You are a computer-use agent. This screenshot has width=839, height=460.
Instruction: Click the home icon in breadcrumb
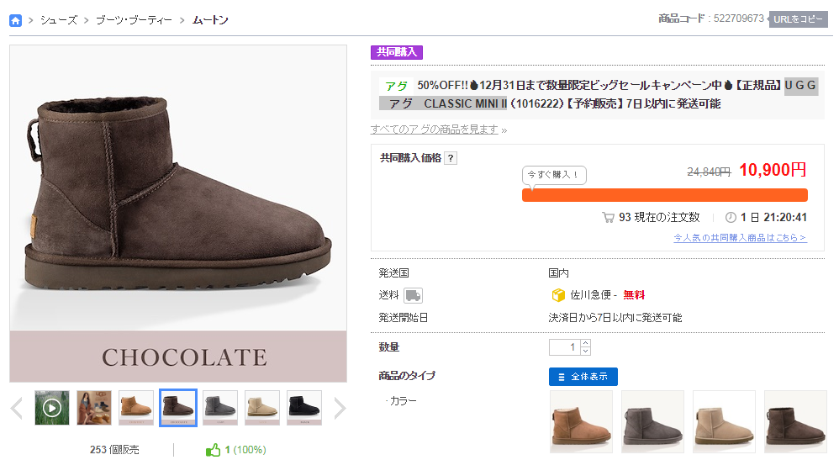pyautogui.click(x=15, y=20)
